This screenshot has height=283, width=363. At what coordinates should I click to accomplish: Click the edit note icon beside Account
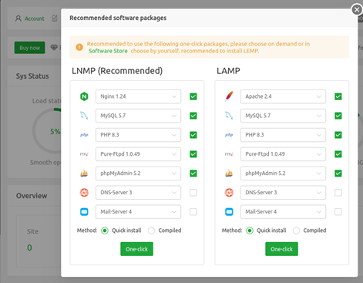55,19
